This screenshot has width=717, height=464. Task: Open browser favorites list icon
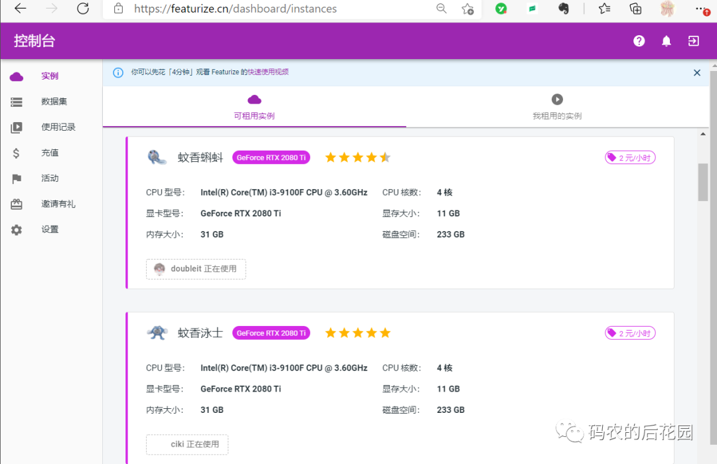(605, 8)
